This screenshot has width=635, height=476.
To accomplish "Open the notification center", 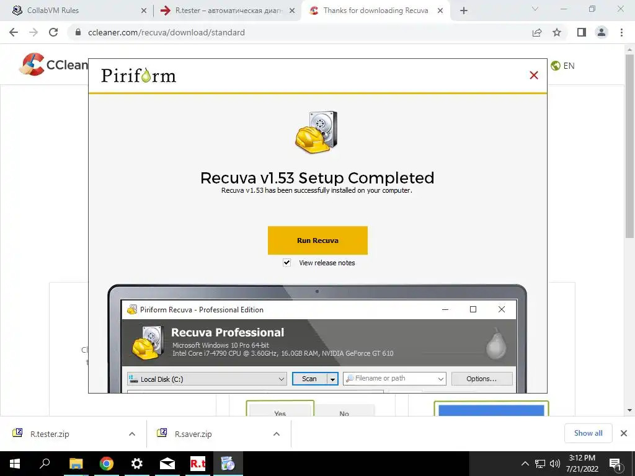I will [615, 464].
